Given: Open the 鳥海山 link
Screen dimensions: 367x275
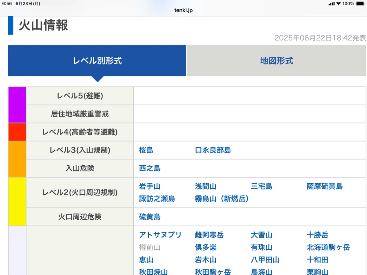Looking at the screenshot, I should pyautogui.click(x=261, y=272).
